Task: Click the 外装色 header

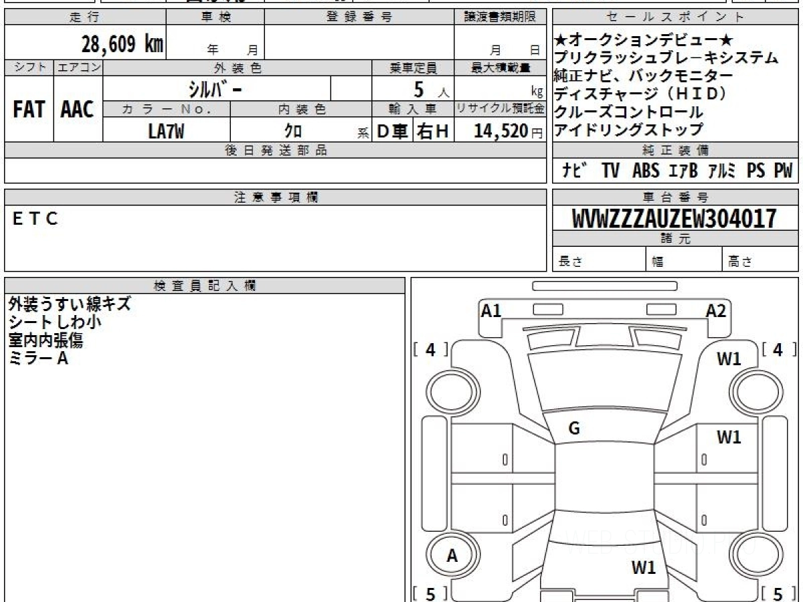Action: [x=238, y=68]
